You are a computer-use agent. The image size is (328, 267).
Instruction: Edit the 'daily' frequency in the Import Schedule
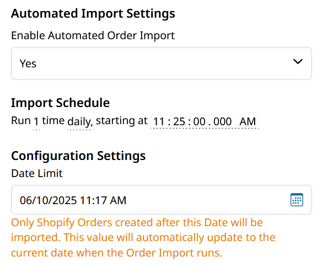80,121
